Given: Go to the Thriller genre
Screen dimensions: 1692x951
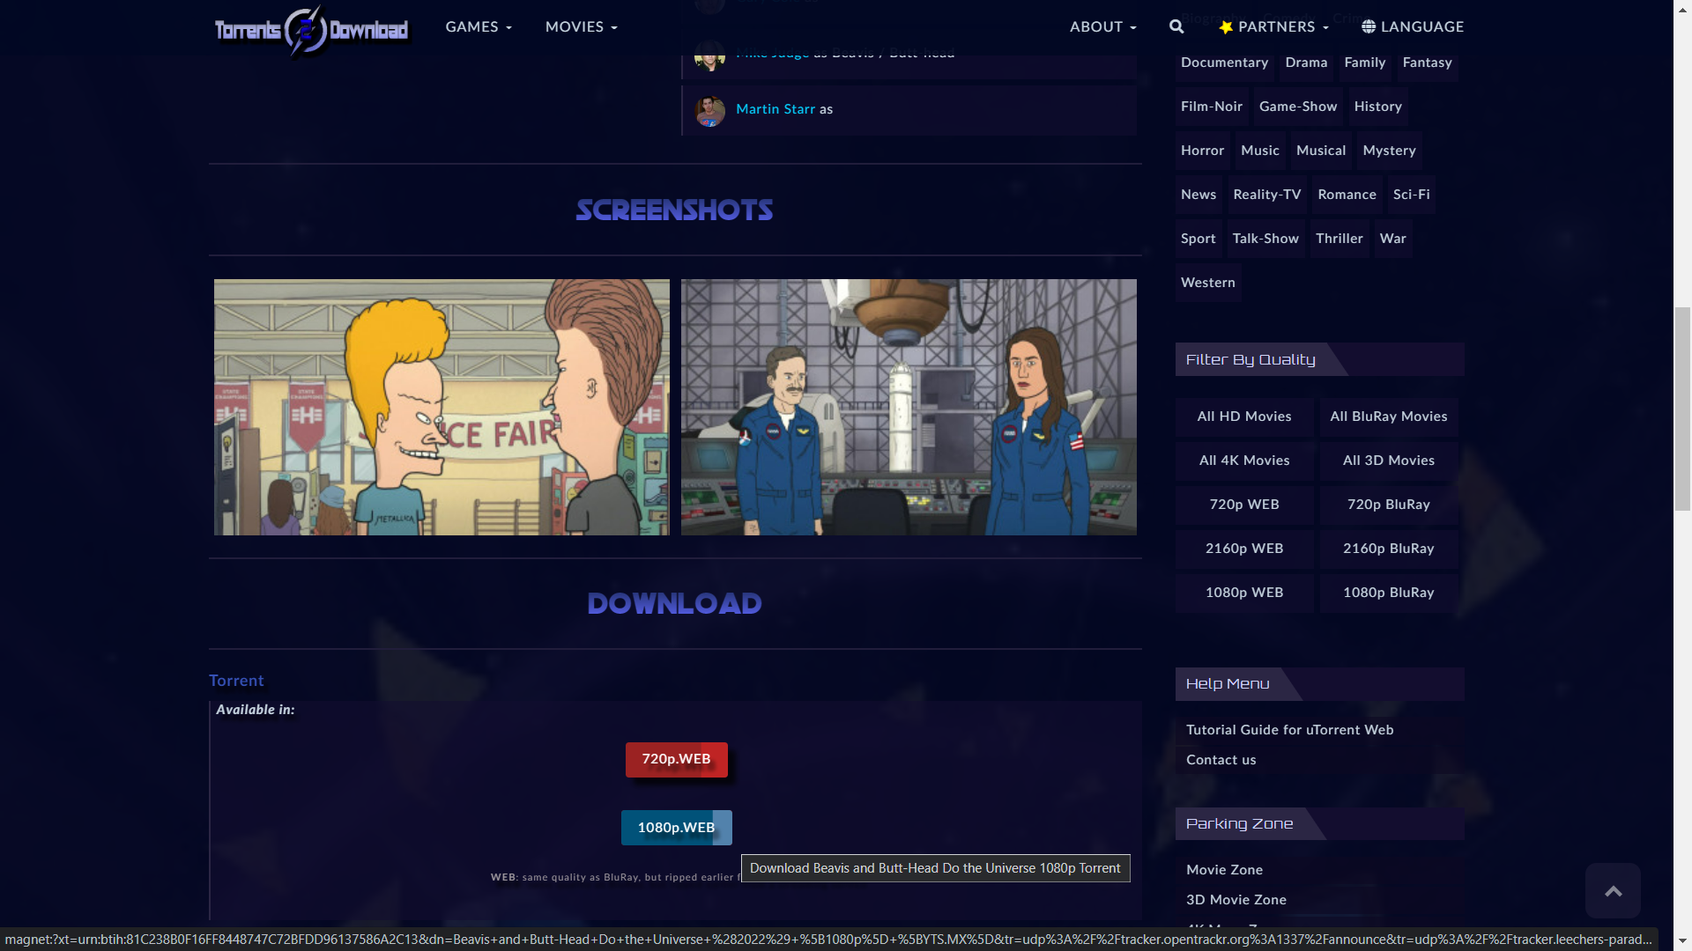Looking at the screenshot, I should click(1339, 239).
